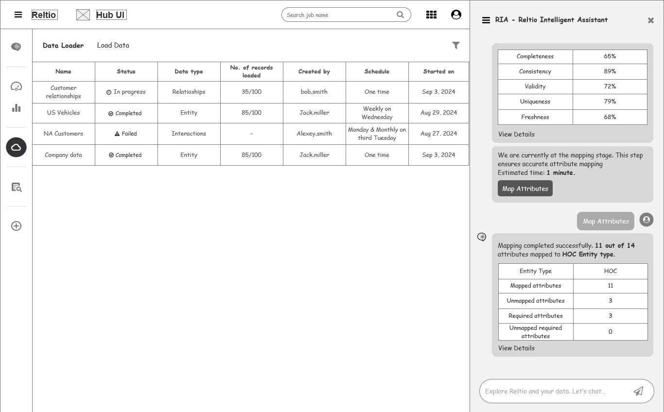
Task: Open the chat bubble in sidebar
Action: (16, 47)
